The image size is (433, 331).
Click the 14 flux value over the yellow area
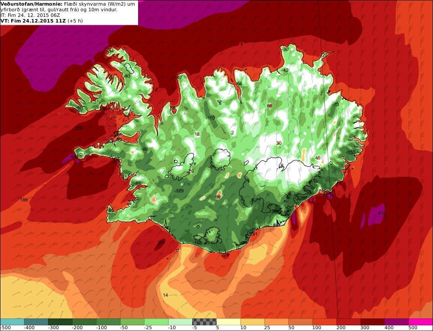165,295
